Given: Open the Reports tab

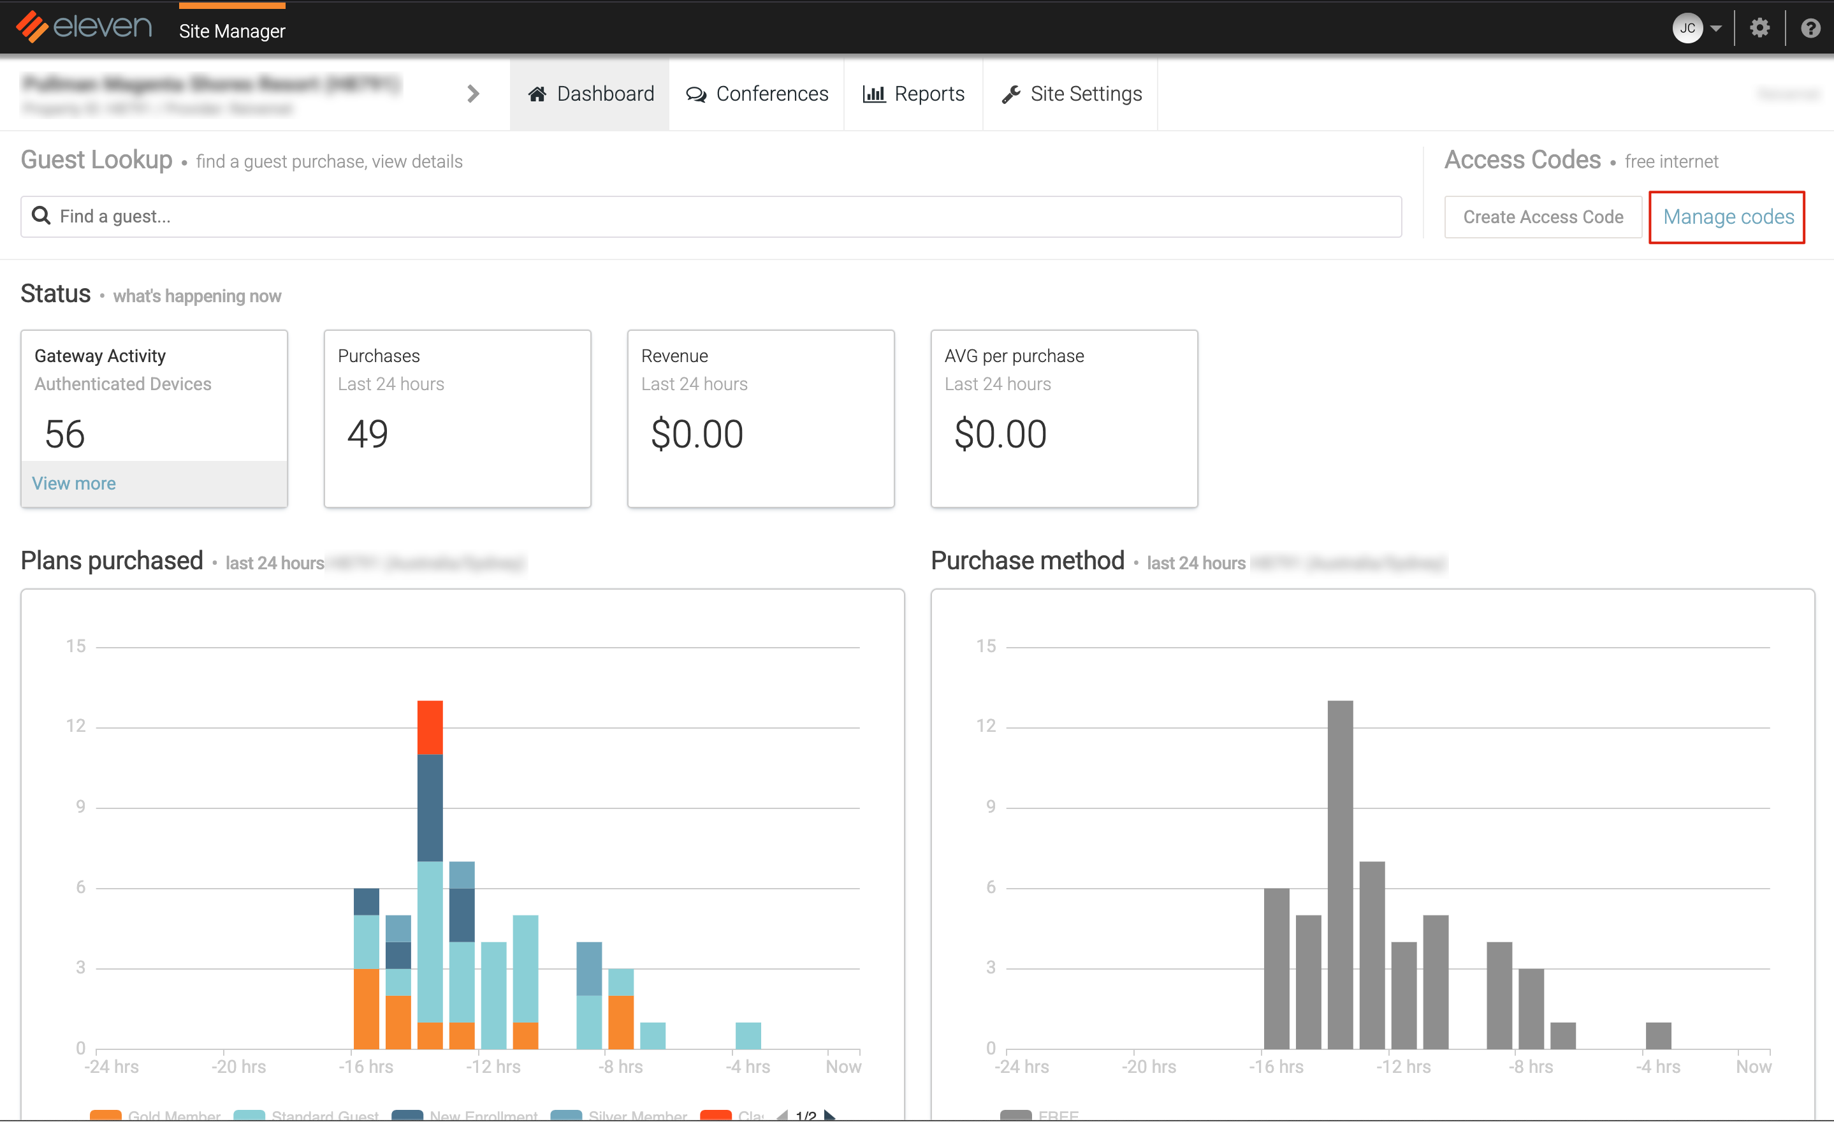Looking at the screenshot, I should [913, 94].
